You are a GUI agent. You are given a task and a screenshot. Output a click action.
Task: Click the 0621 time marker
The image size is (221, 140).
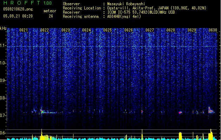point(24,30)
